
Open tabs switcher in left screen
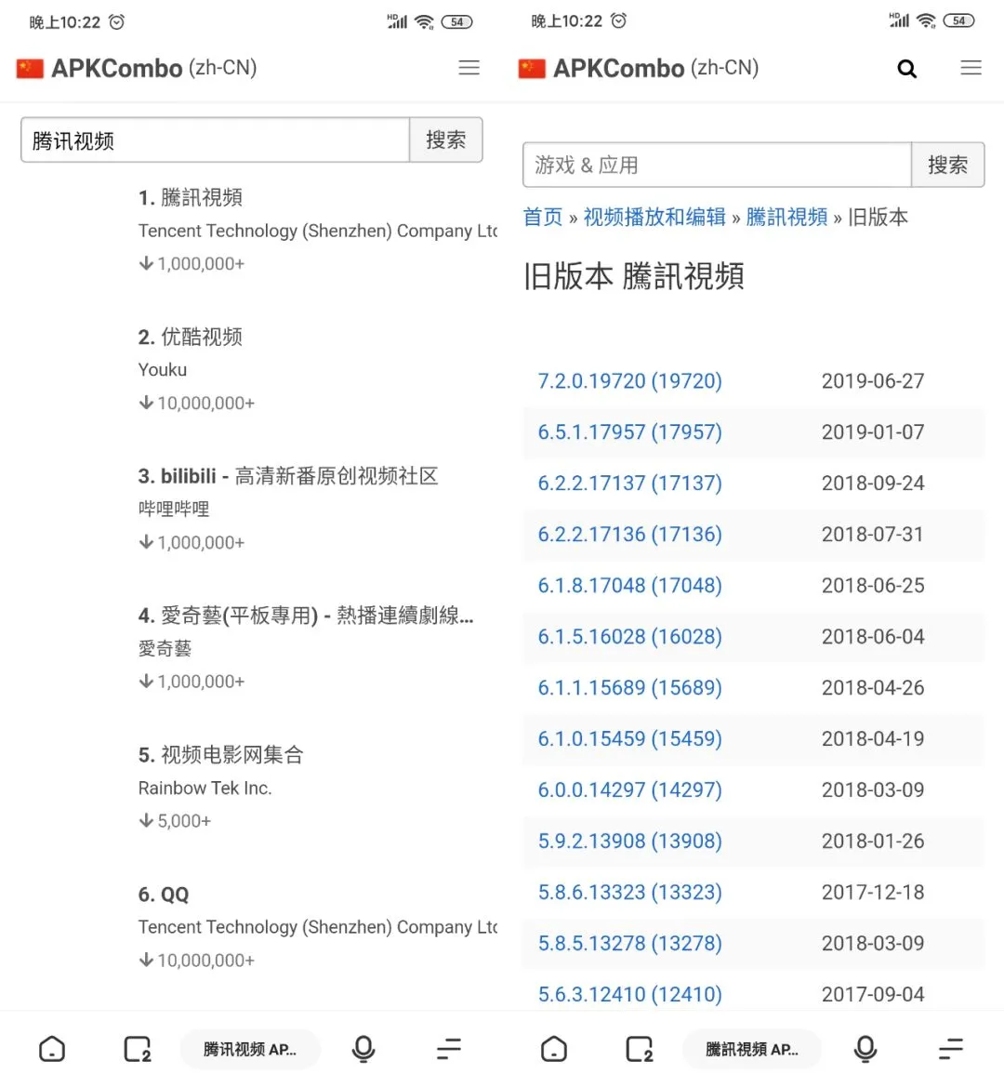138,1049
